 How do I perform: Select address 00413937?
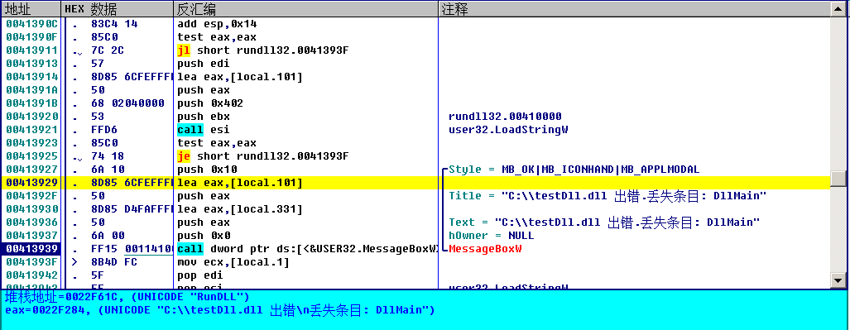point(31,236)
